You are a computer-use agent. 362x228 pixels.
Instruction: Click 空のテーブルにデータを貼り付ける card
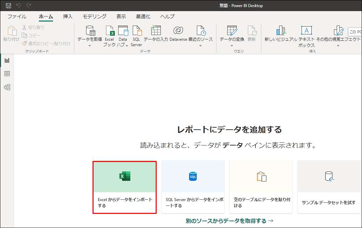tap(261, 187)
